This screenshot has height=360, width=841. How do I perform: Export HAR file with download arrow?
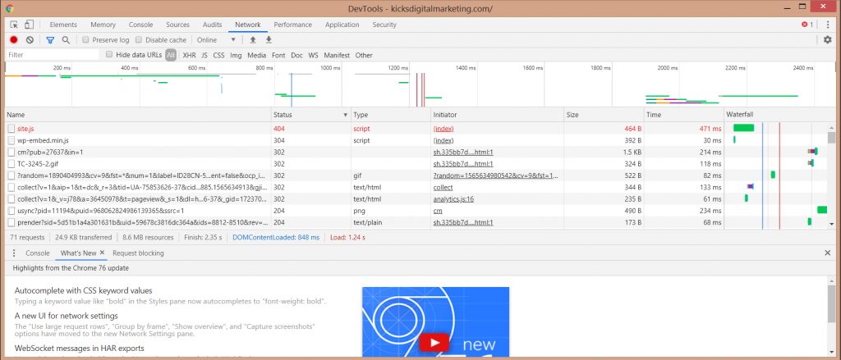pos(269,39)
